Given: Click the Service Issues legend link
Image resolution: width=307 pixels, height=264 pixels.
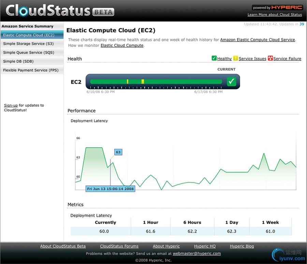Looking at the screenshot, I should click(x=252, y=59).
